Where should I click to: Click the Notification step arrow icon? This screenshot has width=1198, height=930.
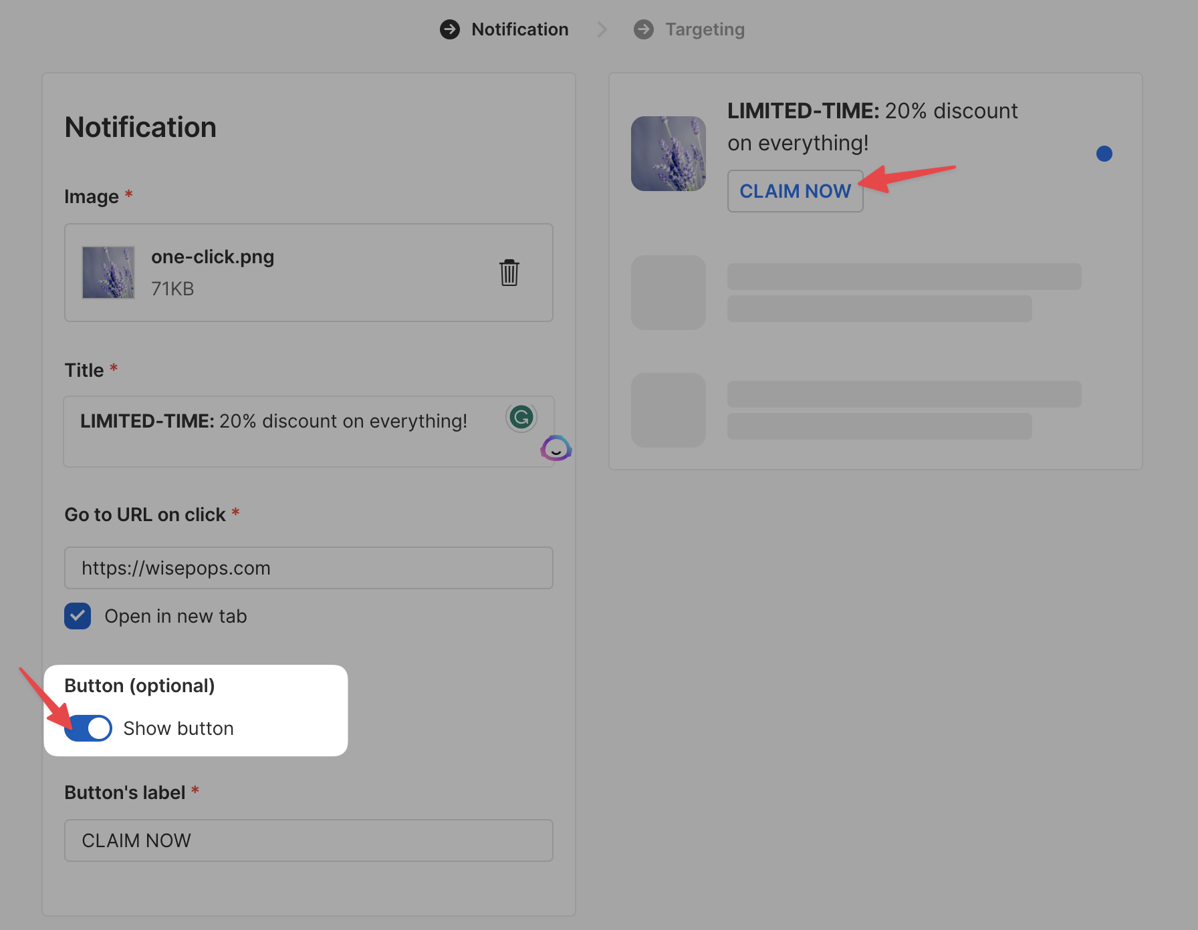[450, 29]
